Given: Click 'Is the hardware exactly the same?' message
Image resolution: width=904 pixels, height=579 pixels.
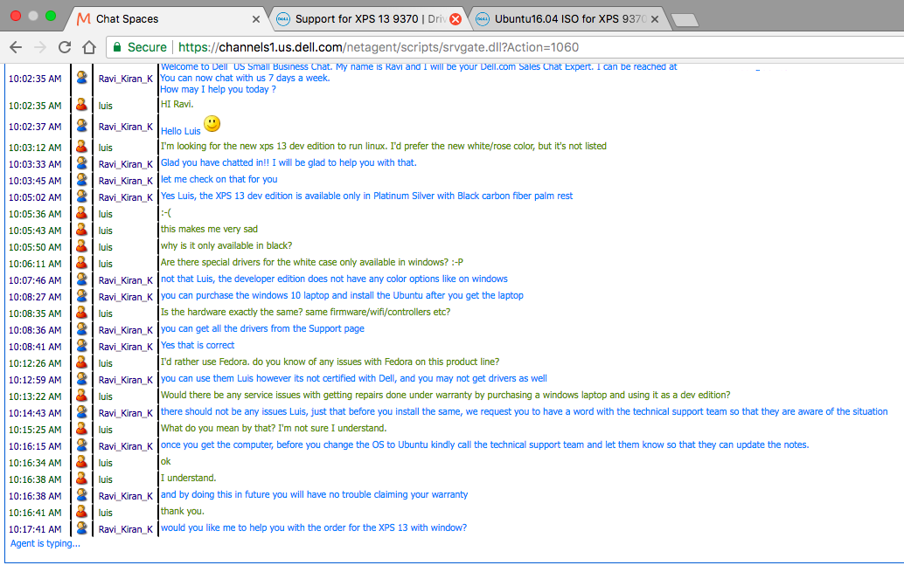Looking at the screenshot, I should (x=306, y=312).
